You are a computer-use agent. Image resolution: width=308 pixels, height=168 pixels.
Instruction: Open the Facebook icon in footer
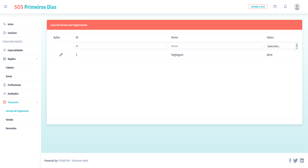coord(290,161)
